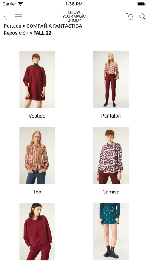Tap the Wi-Fi status icon
Viewport: 148px width, 263px height.
point(21,4)
